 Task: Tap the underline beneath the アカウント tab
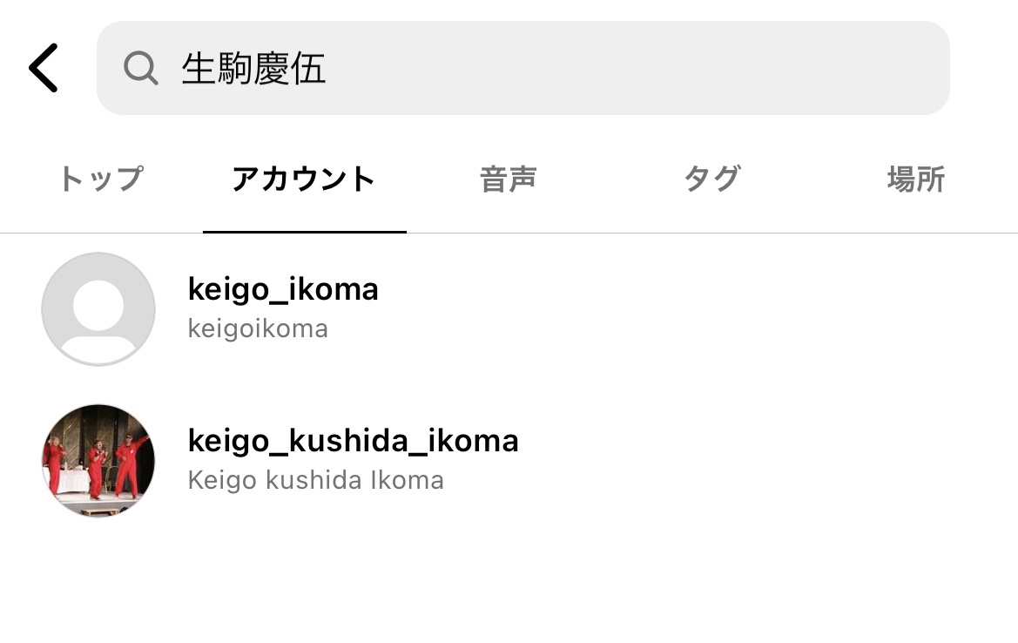click(305, 231)
